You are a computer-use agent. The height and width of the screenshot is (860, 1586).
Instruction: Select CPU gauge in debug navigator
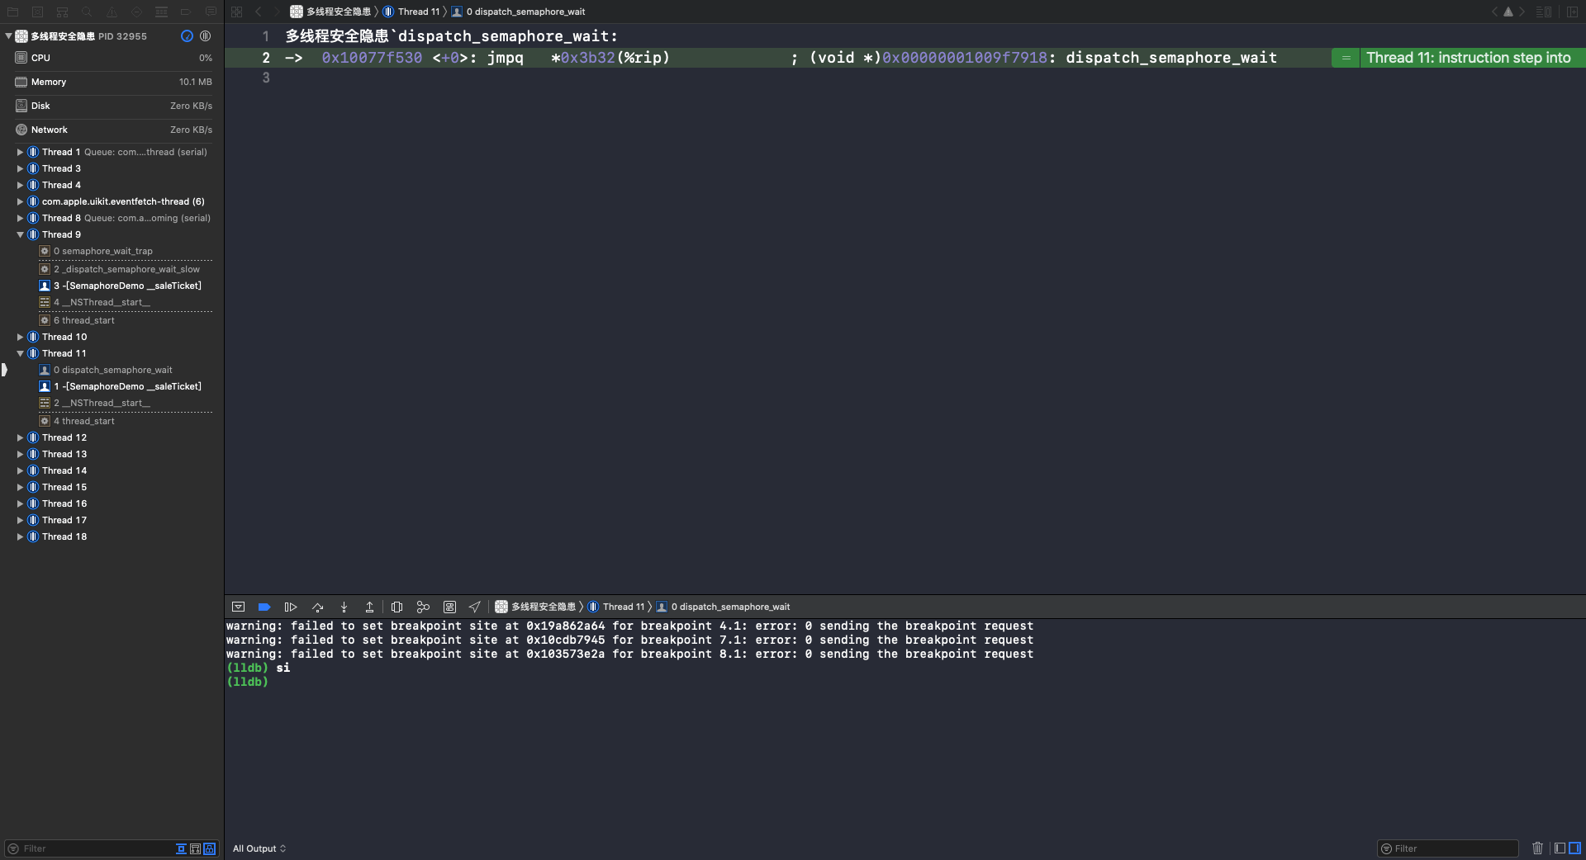112,58
